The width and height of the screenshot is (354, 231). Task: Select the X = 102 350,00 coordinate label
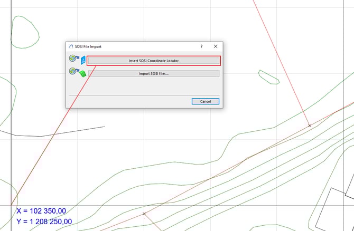[41, 211]
